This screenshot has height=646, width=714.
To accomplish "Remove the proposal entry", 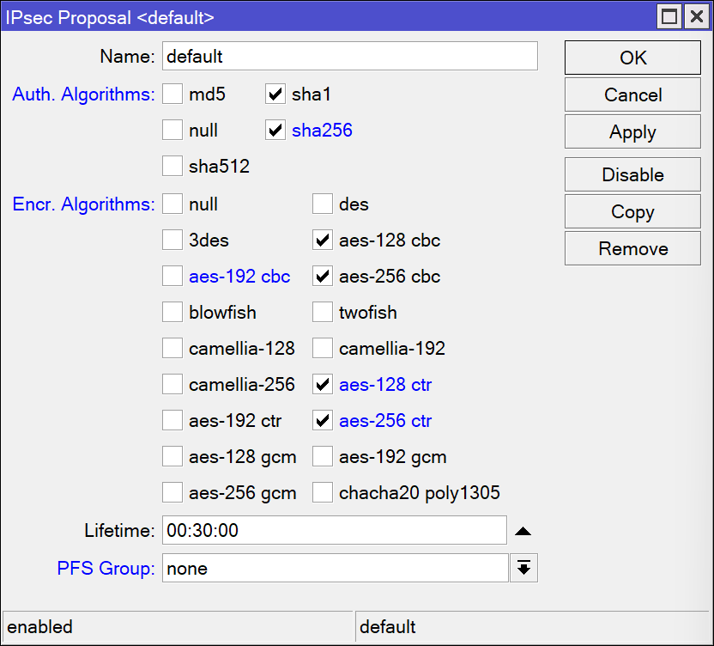I will click(x=632, y=248).
